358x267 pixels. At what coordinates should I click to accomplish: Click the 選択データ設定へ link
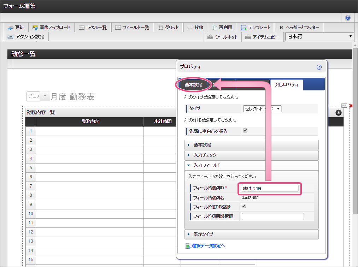(x=208, y=246)
